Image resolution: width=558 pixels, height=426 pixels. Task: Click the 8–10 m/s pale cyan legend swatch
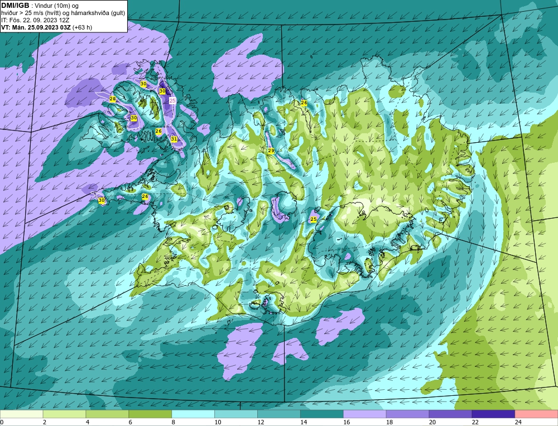click(x=193, y=414)
